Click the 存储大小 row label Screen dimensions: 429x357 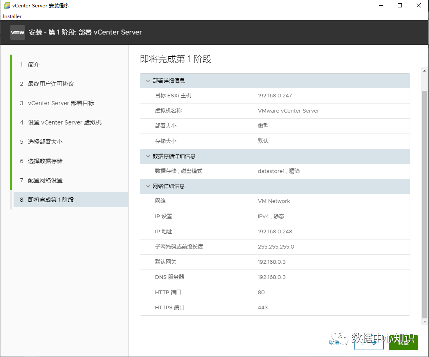165,141
